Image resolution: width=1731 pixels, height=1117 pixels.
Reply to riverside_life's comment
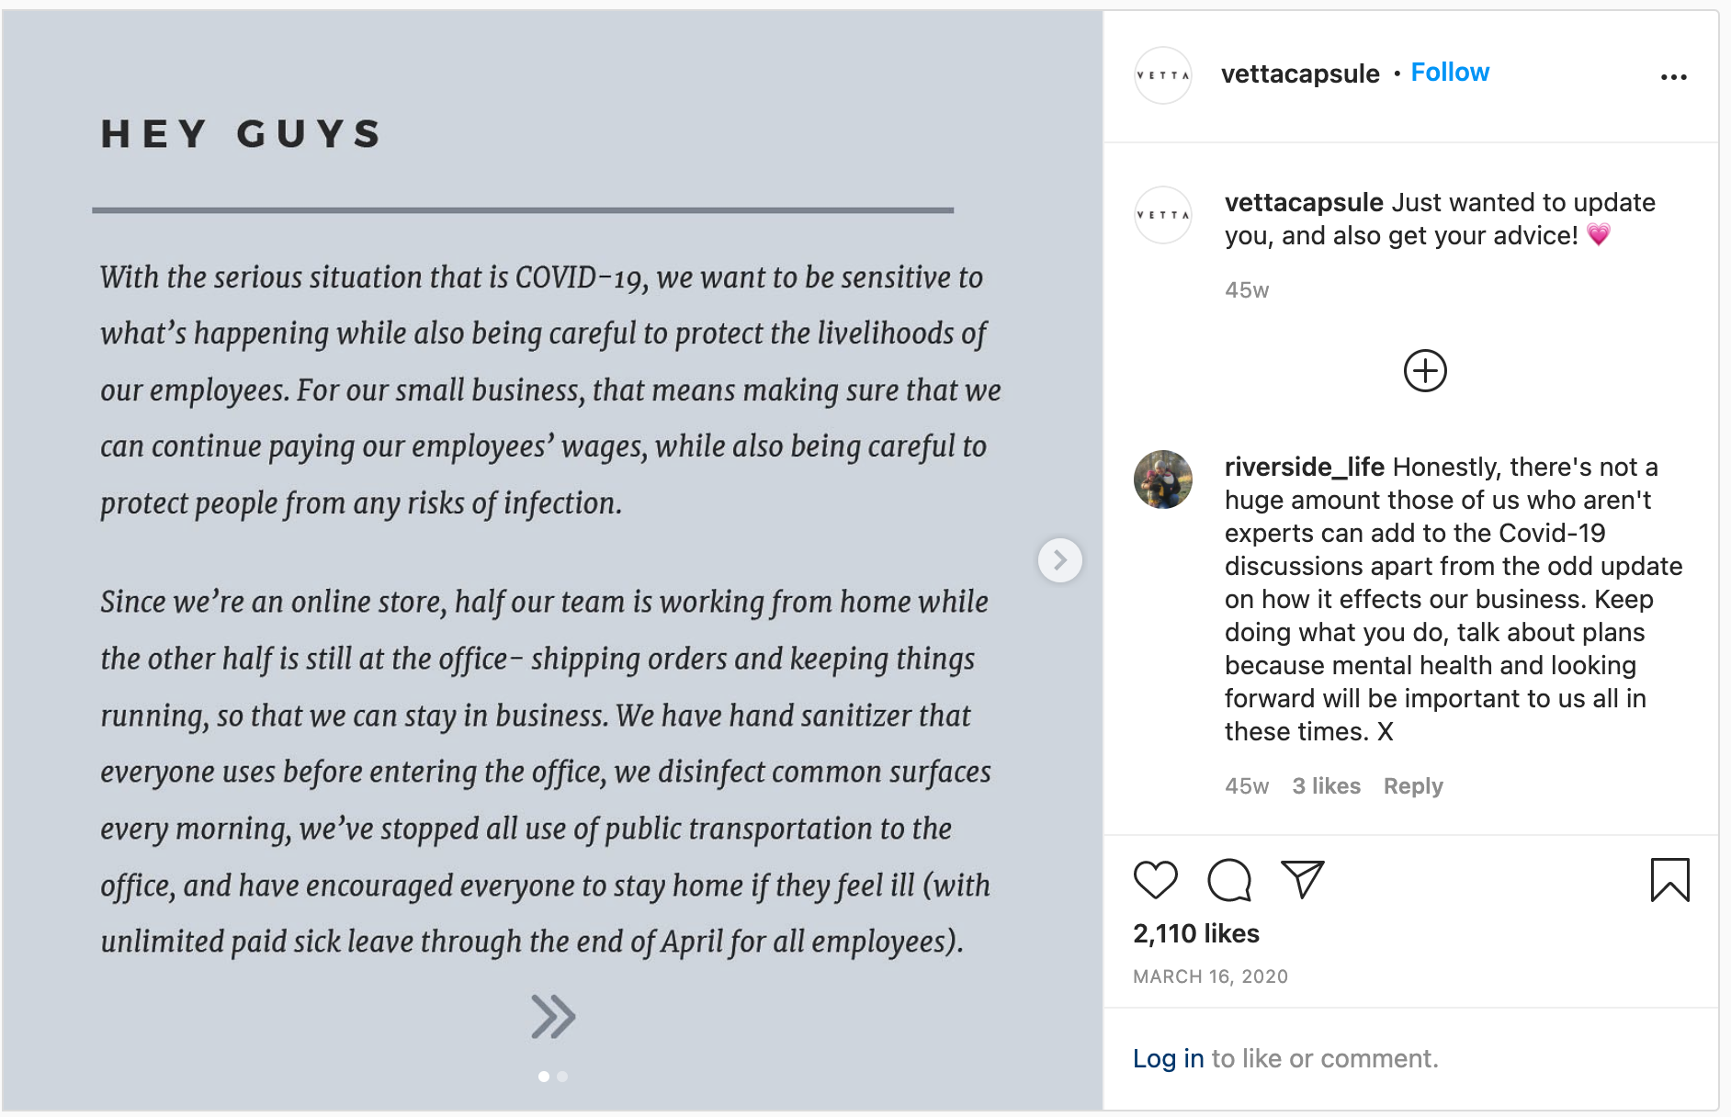(1413, 786)
